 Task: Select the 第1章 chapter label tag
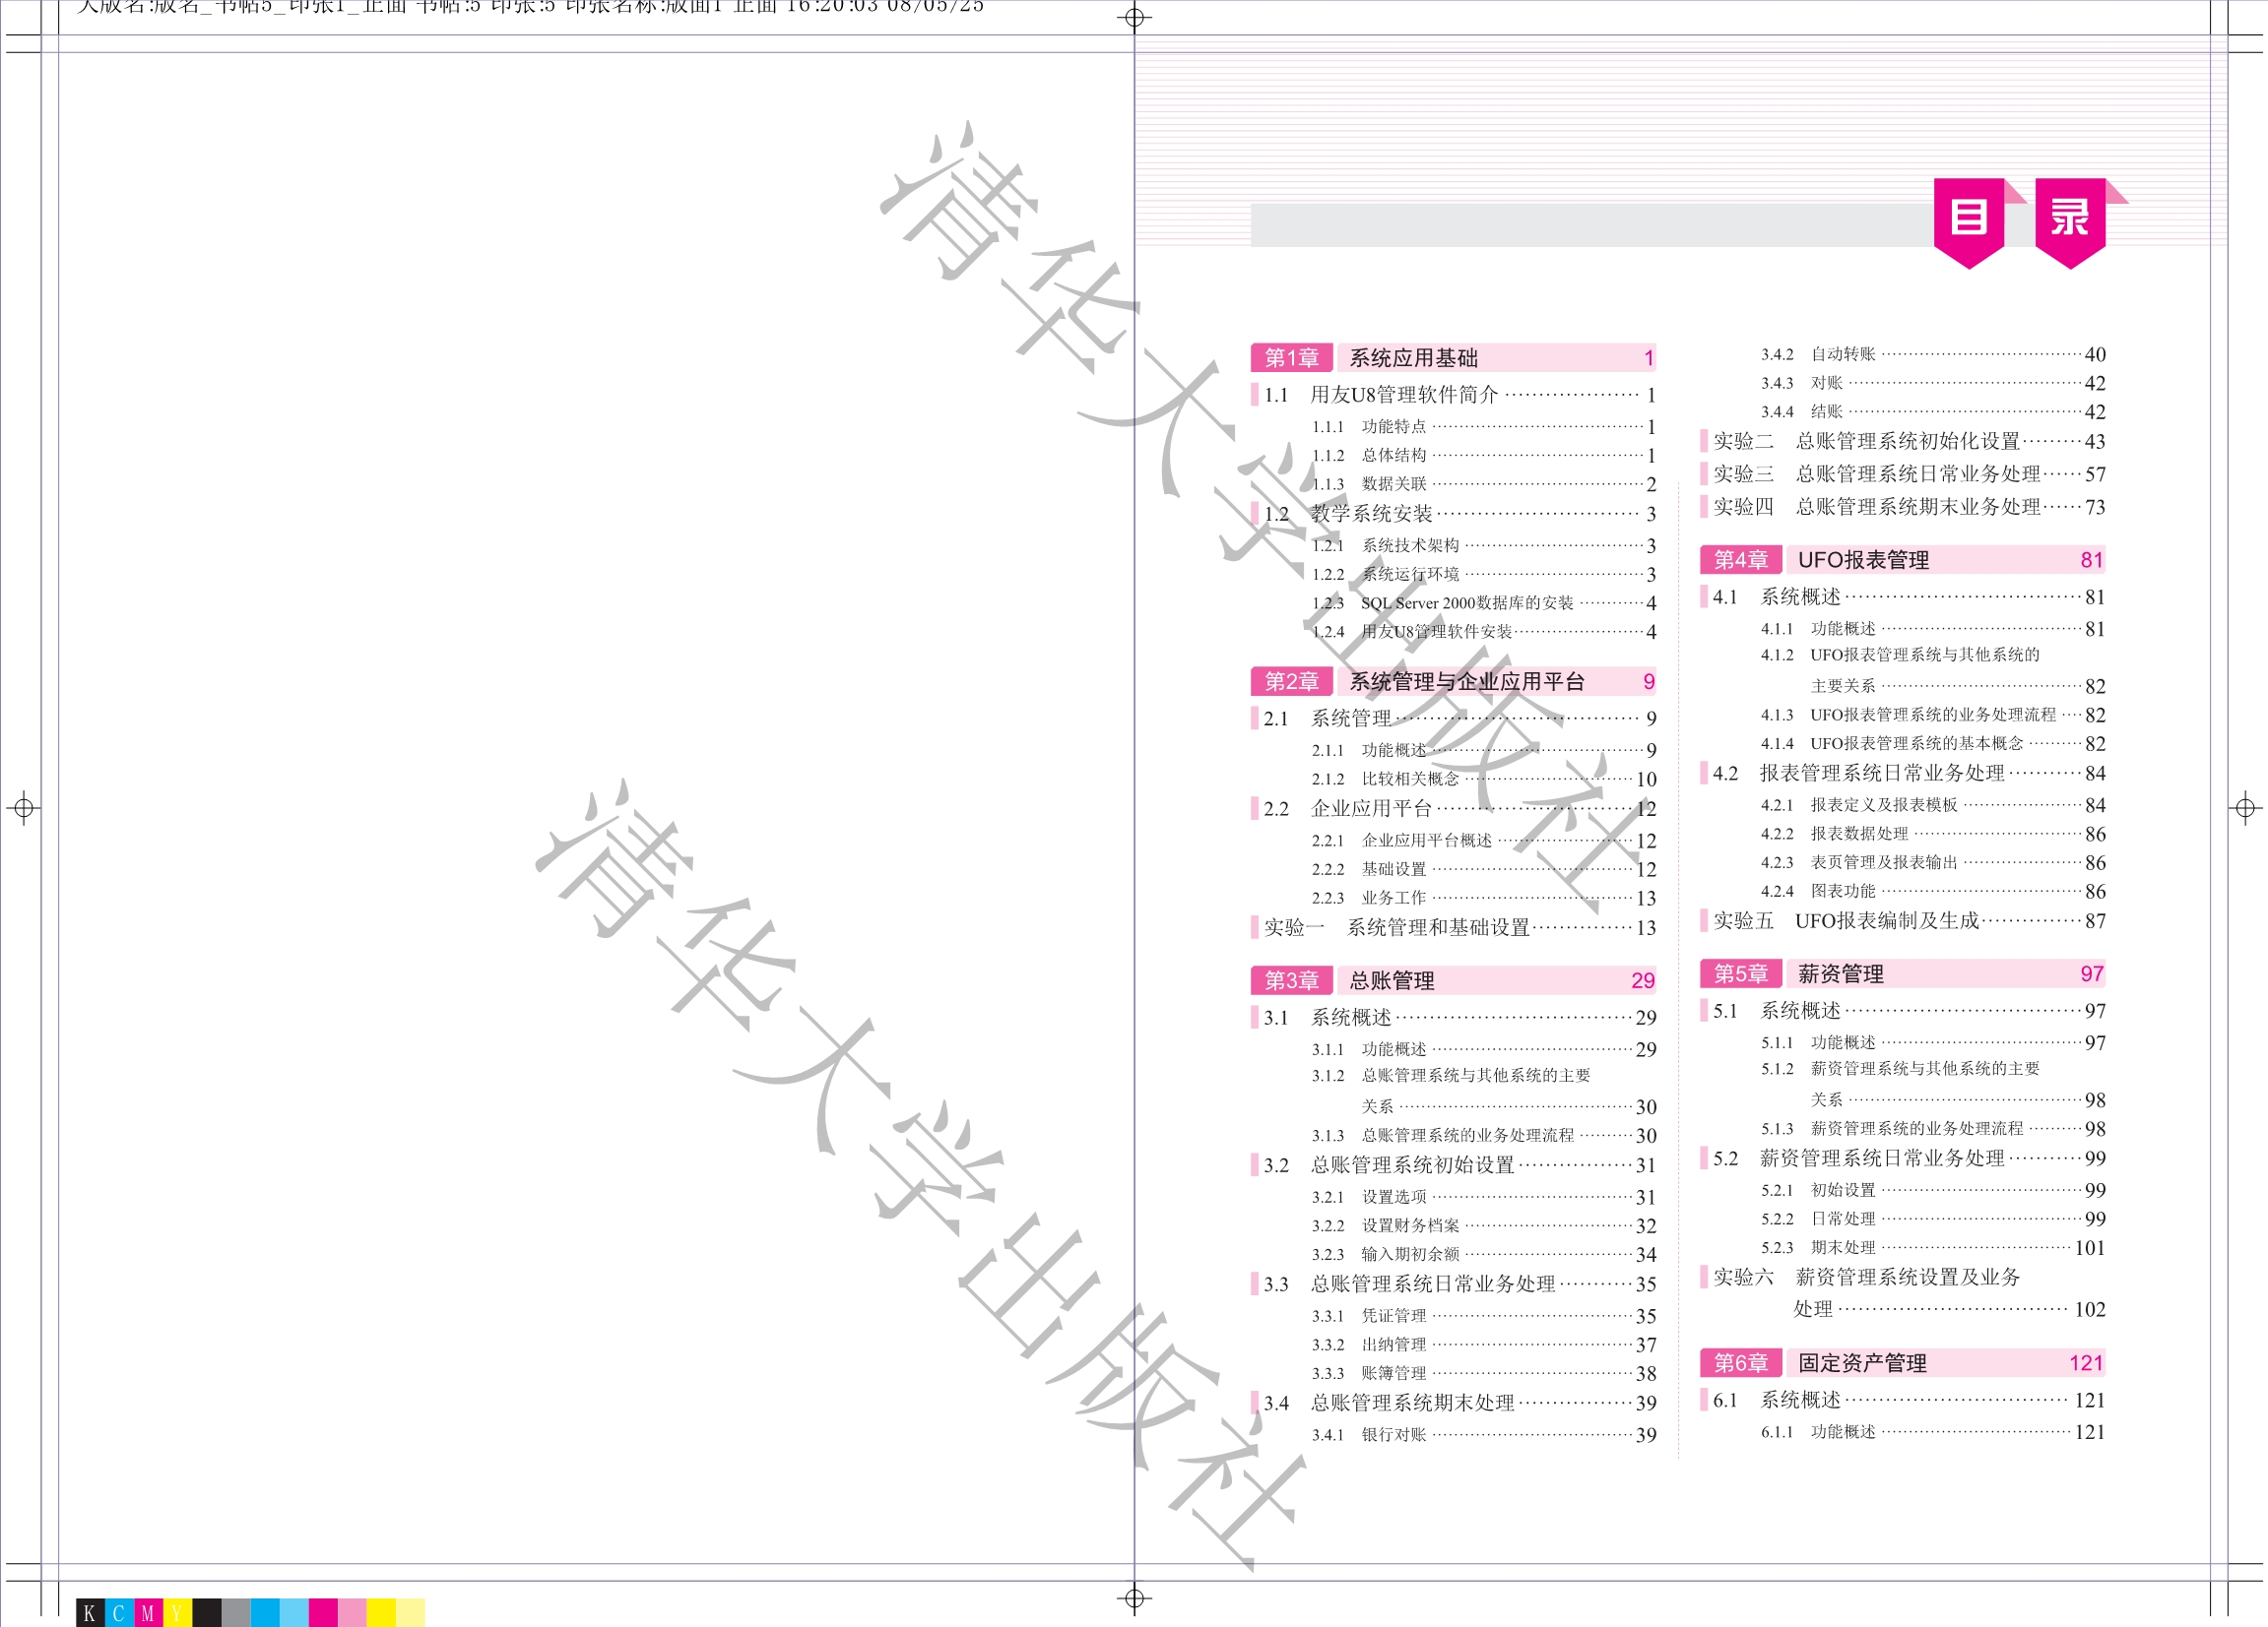1291,357
